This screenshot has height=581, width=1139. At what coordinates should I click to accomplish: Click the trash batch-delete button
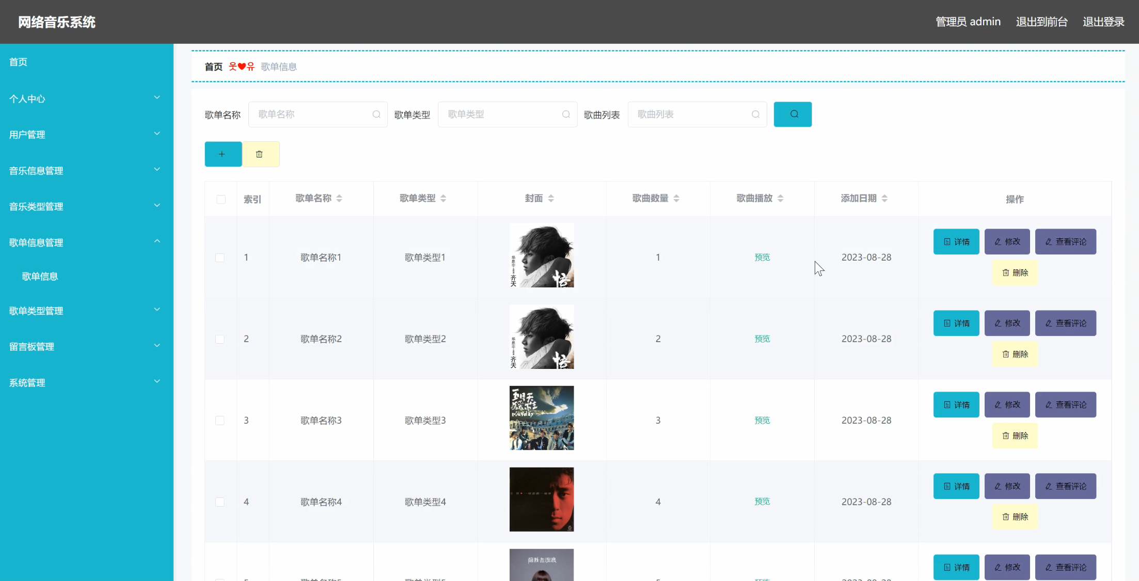pyautogui.click(x=260, y=154)
